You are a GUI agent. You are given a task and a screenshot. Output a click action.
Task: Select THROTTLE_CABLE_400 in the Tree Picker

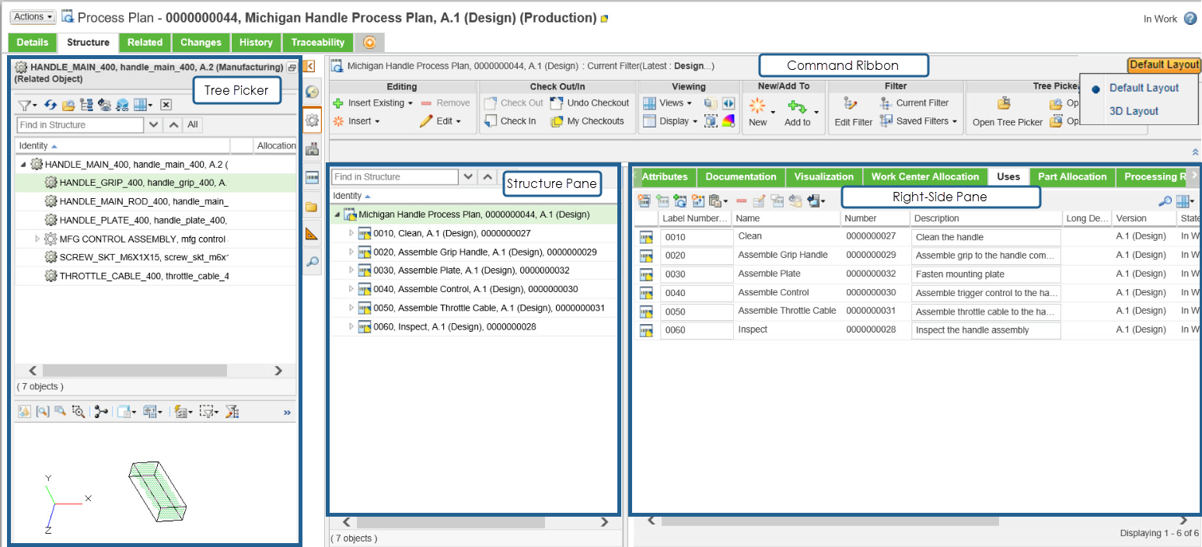(x=145, y=276)
